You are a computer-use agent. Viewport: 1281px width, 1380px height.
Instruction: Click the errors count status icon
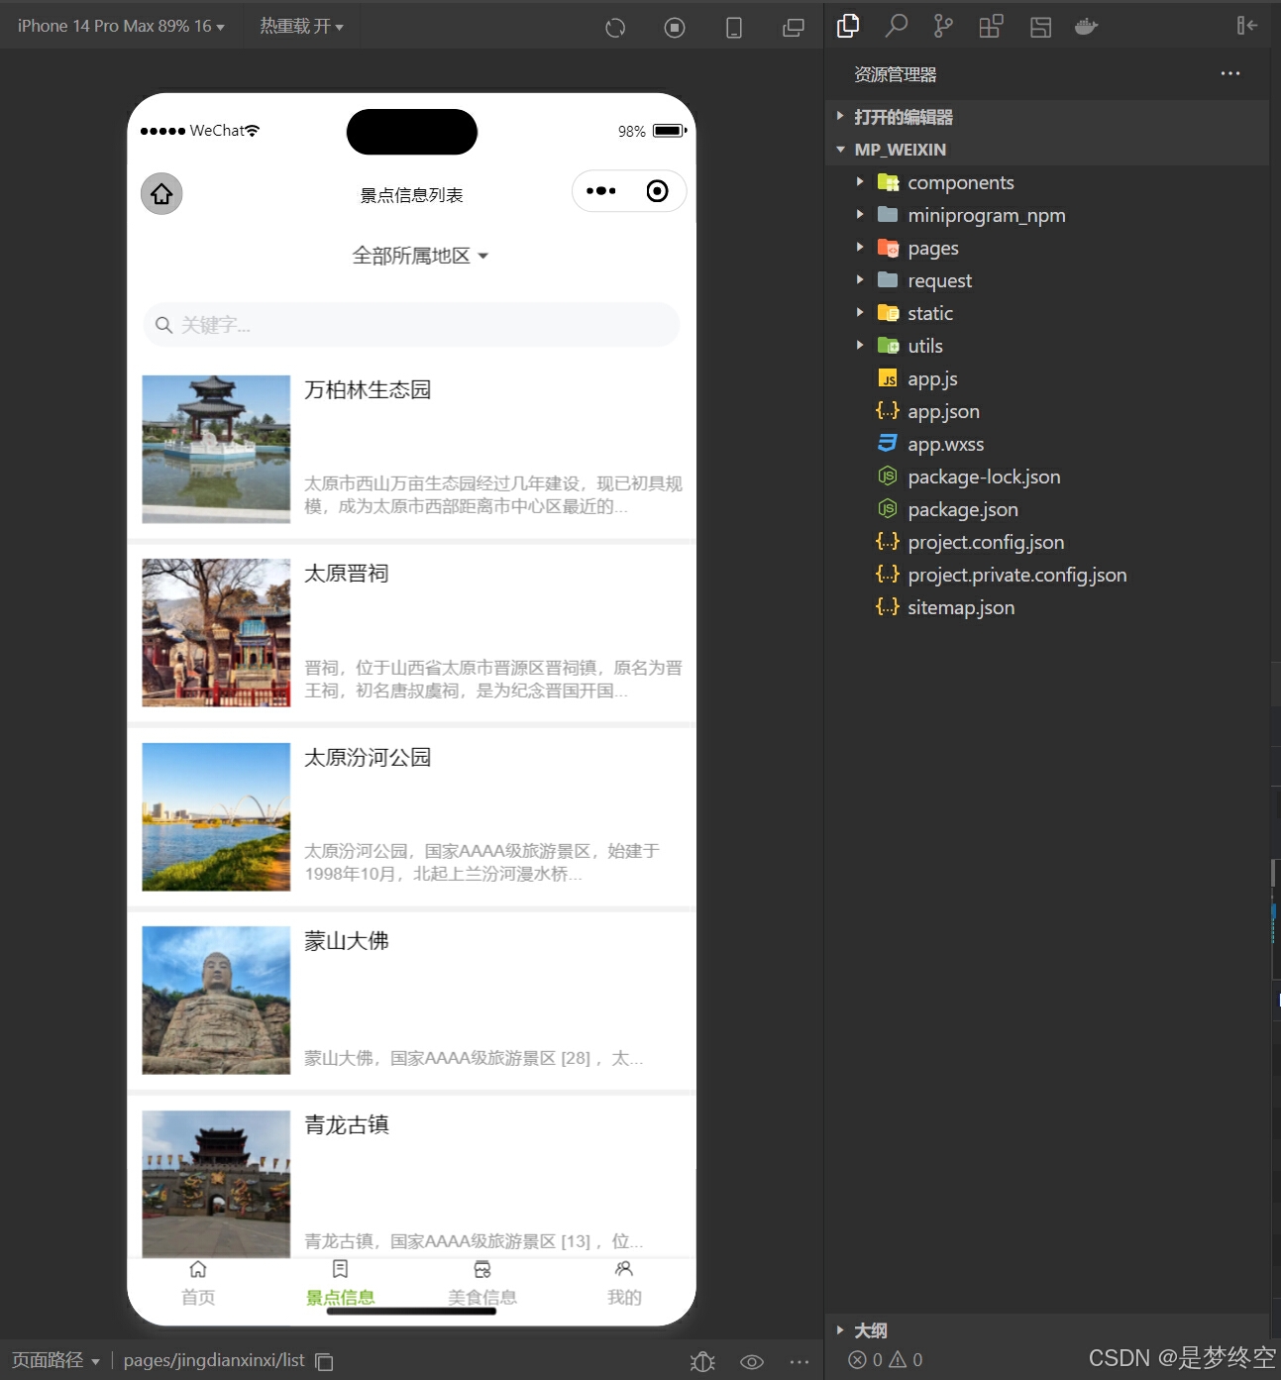click(865, 1360)
